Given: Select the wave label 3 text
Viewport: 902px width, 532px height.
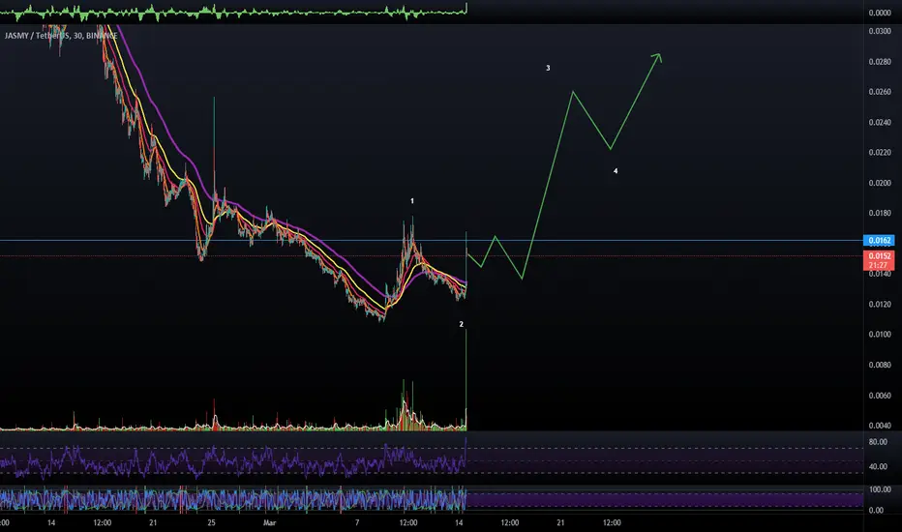Looking at the screenshot, I should tap(548, 68).
